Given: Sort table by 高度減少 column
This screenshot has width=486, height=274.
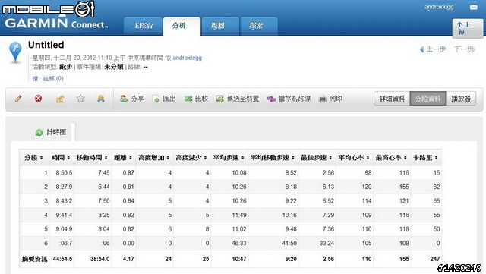Looking at the screenshot, I should [x=192, y=157].
